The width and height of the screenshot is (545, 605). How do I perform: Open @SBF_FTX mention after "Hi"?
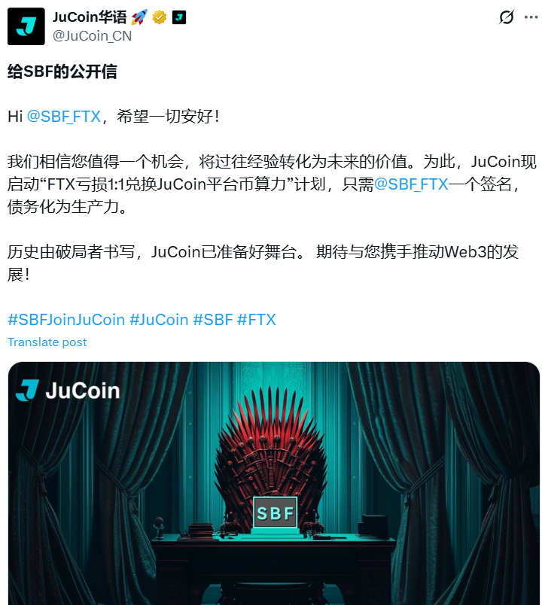tap(64, 117)
